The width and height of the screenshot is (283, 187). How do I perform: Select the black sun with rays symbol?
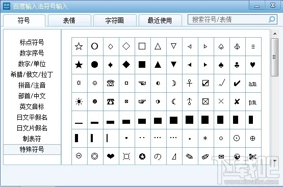79,101
